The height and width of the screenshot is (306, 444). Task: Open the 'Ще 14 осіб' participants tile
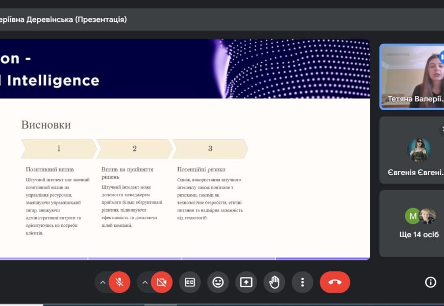coord(411,223)
